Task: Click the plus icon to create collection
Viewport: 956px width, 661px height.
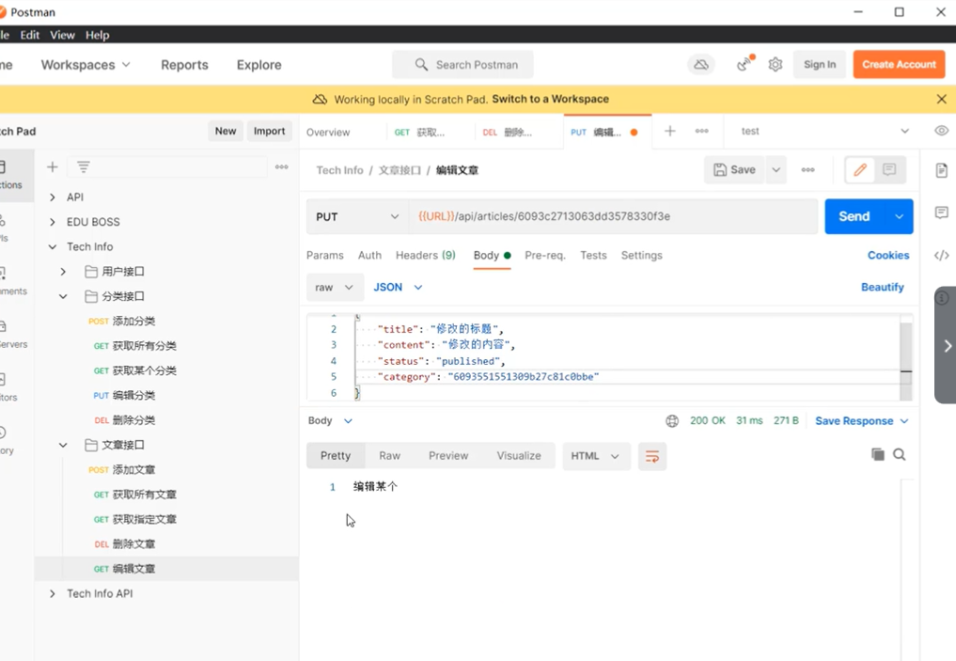Action: pos(53,167)
